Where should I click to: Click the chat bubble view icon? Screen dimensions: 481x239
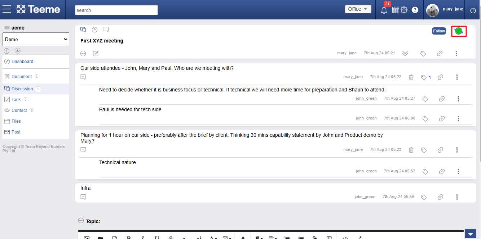click(x=106, y=30)
